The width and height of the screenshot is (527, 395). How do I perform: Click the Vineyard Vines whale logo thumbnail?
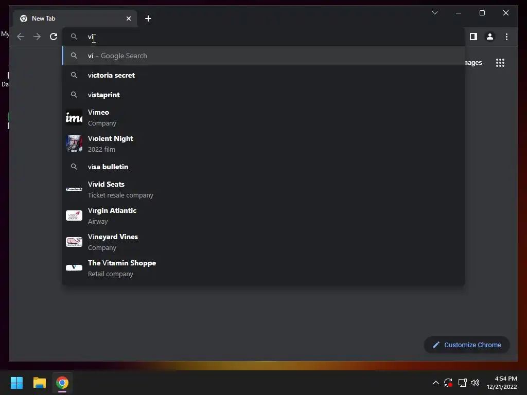click(x=74, y=242)
